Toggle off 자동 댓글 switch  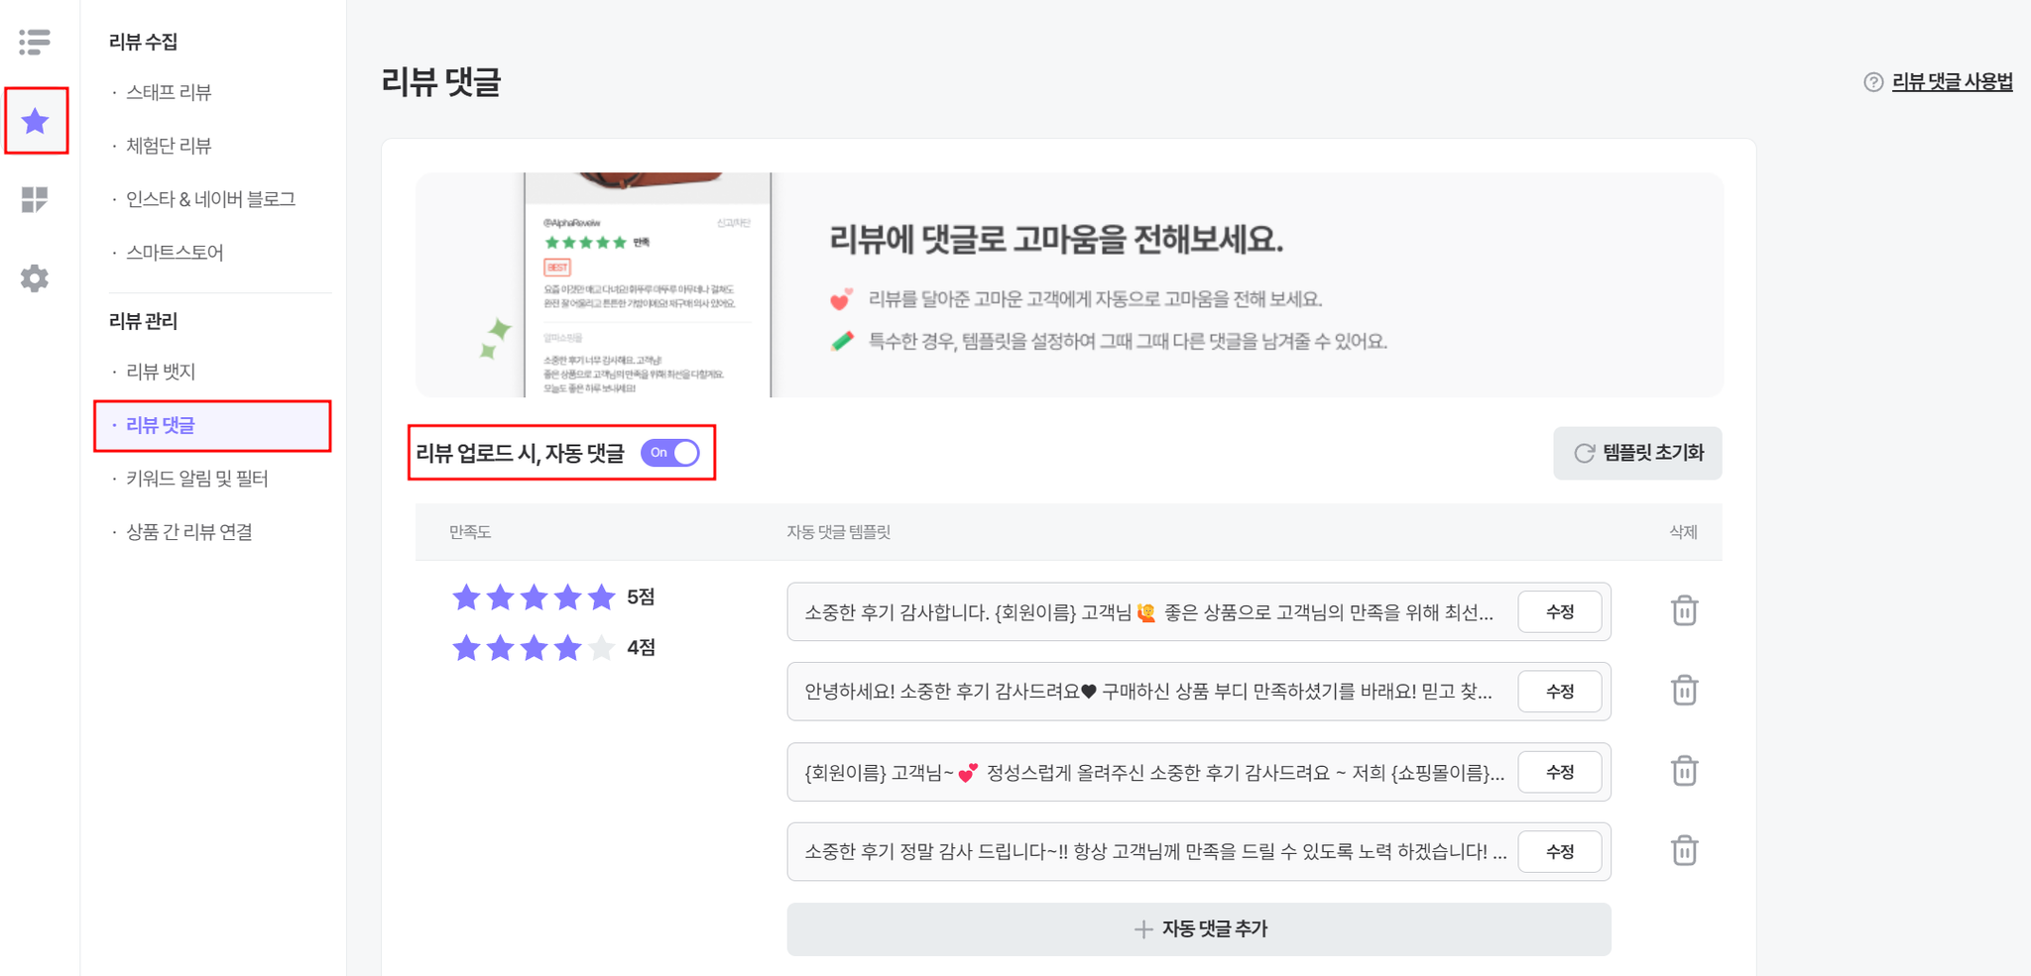(x=670, y=453)
